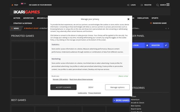
Task: Click the DENY button
Action: coord(91,87)
